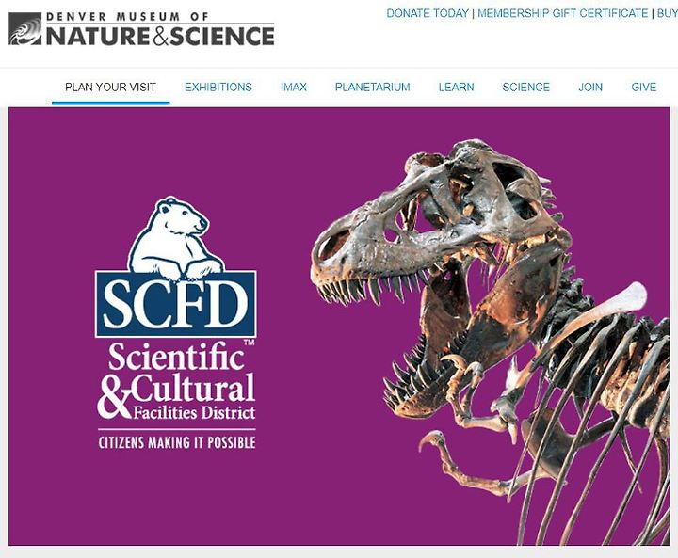The height and width of the screenshot is (558, 678).
Task: Click the T. rex skeleton image
Action: [x=492, y=342]
